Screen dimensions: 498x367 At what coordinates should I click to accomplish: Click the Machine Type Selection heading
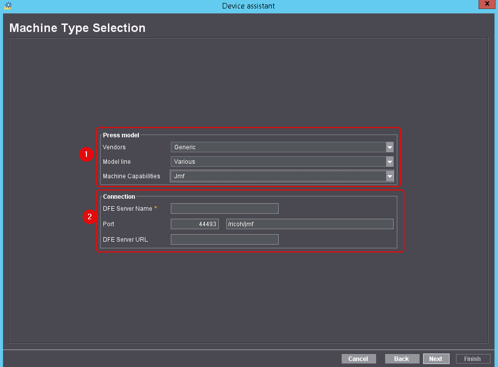pos(77,28)
